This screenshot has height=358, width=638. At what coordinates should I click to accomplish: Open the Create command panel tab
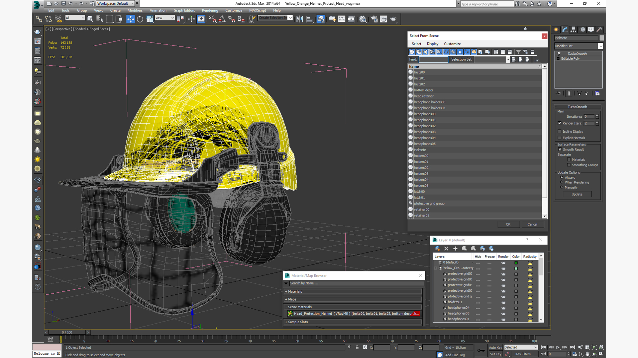pos(556,30)
